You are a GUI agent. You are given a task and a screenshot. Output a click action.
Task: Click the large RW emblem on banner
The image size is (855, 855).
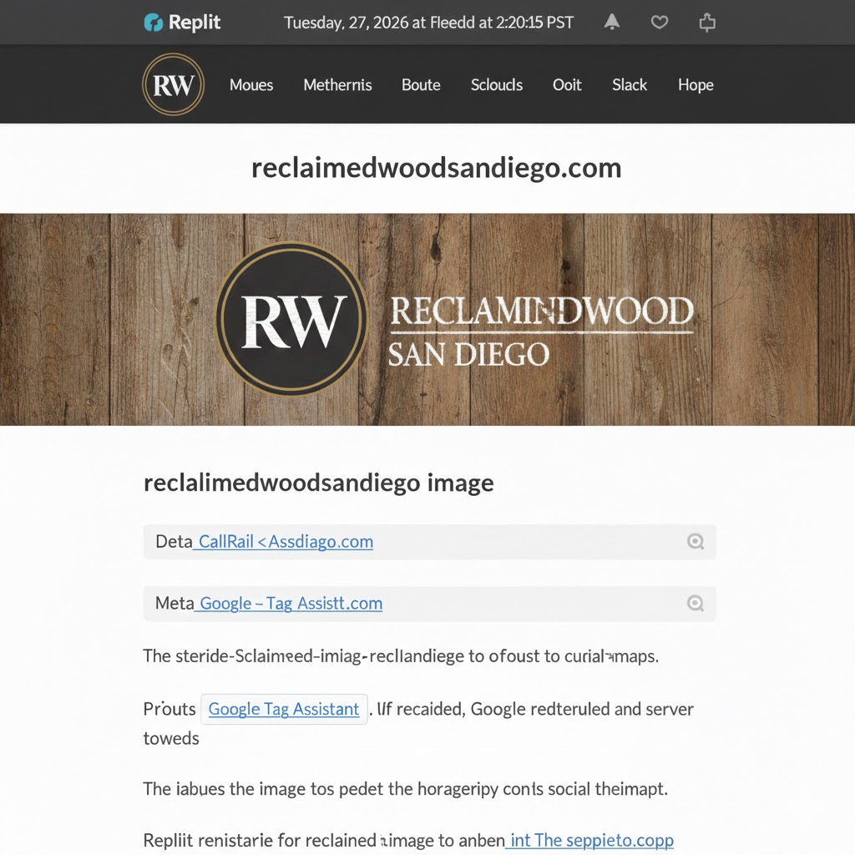point(291,319)
